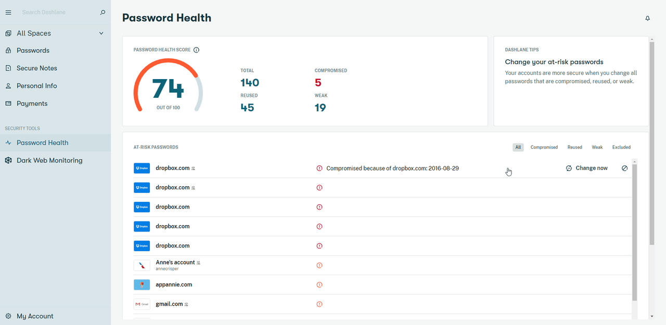Viewport: 666px width, 325px height.
Task: Click the gmail.com warning icon
Action: point(319,304)
